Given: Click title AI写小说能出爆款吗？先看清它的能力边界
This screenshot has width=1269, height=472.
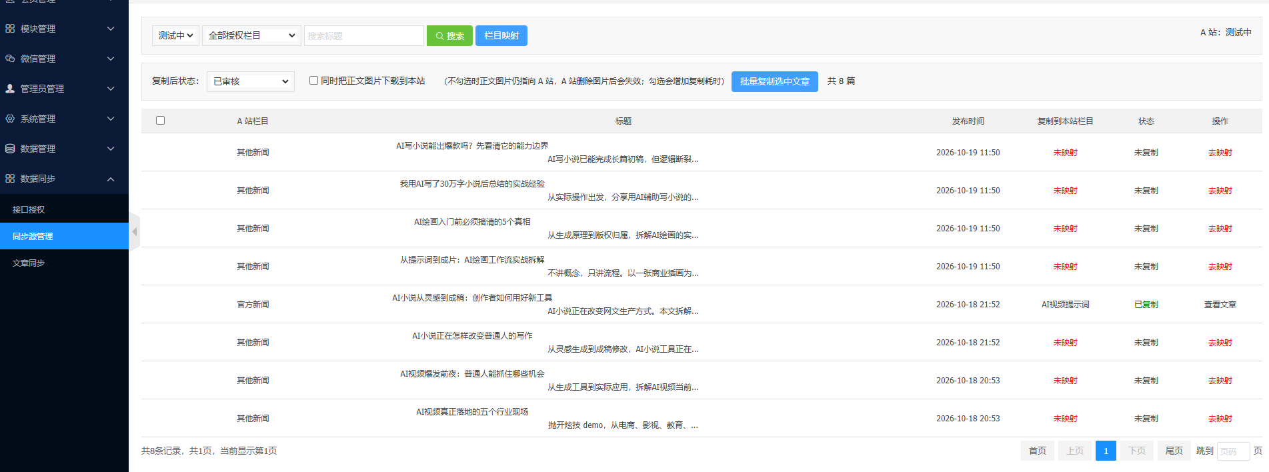Looking at the screenshot, I should [472, 146].
